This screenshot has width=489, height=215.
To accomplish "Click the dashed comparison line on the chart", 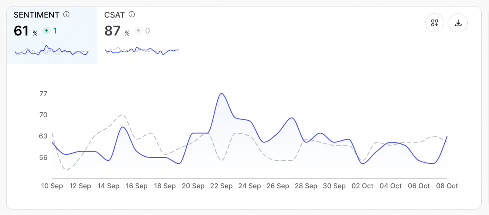I will (x=121, y=115).
